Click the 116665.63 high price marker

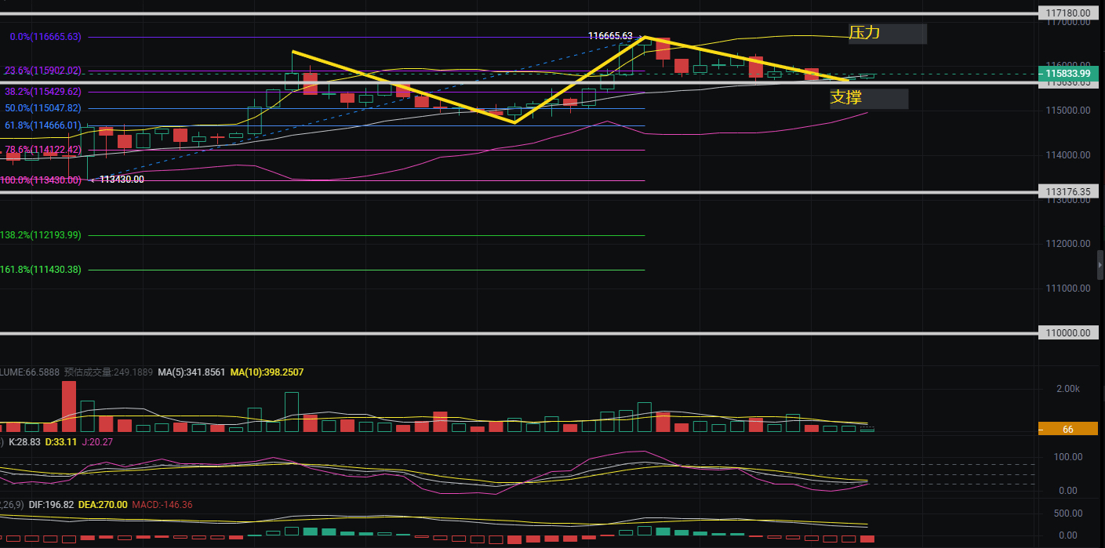click(x=610, y=36)
